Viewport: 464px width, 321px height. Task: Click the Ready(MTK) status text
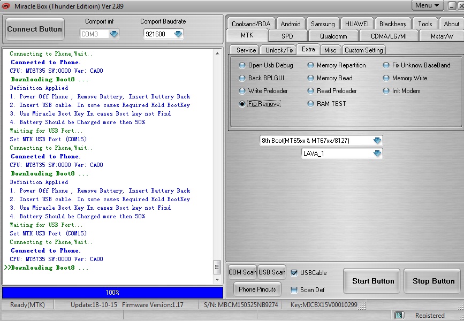point(27,305)
